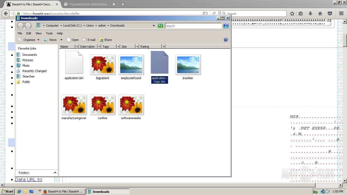Open the Name column dropdown arrow

coord(77,47)
